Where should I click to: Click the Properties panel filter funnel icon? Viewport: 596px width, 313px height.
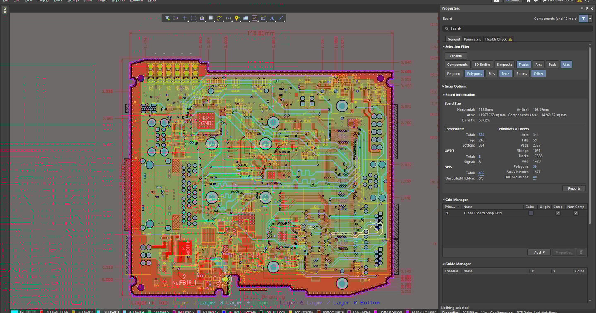coord(583,19)
